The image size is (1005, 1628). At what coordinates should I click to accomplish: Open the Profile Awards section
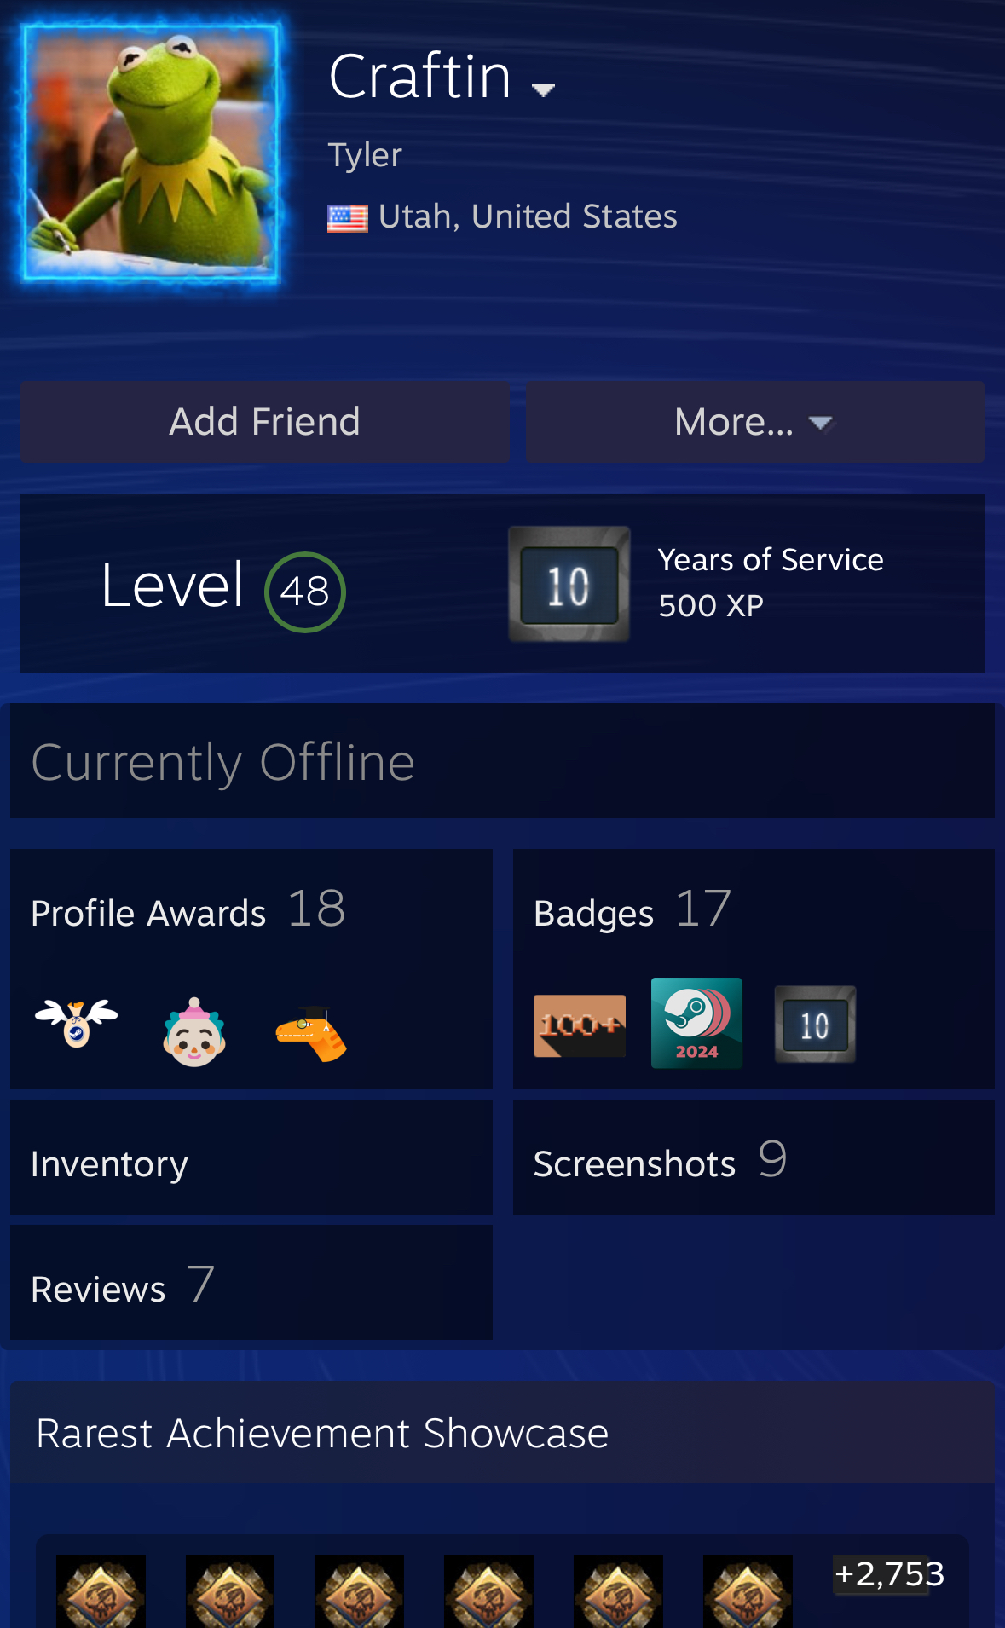coord(148,914)
